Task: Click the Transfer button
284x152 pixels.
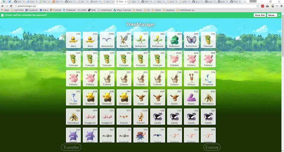Action: click(71, 147)
